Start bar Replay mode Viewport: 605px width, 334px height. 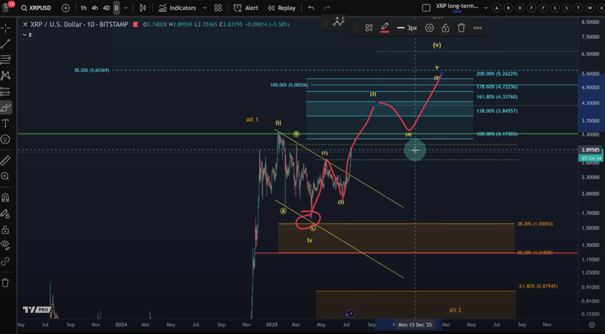click(282, 8)
